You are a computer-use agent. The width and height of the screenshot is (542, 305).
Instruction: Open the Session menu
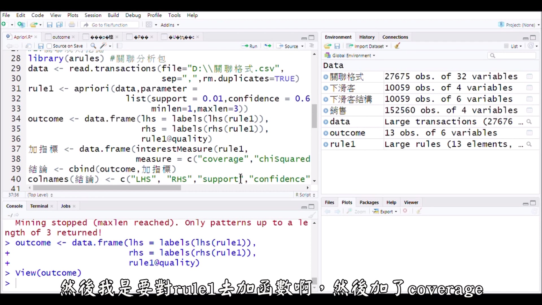[93, 15]
